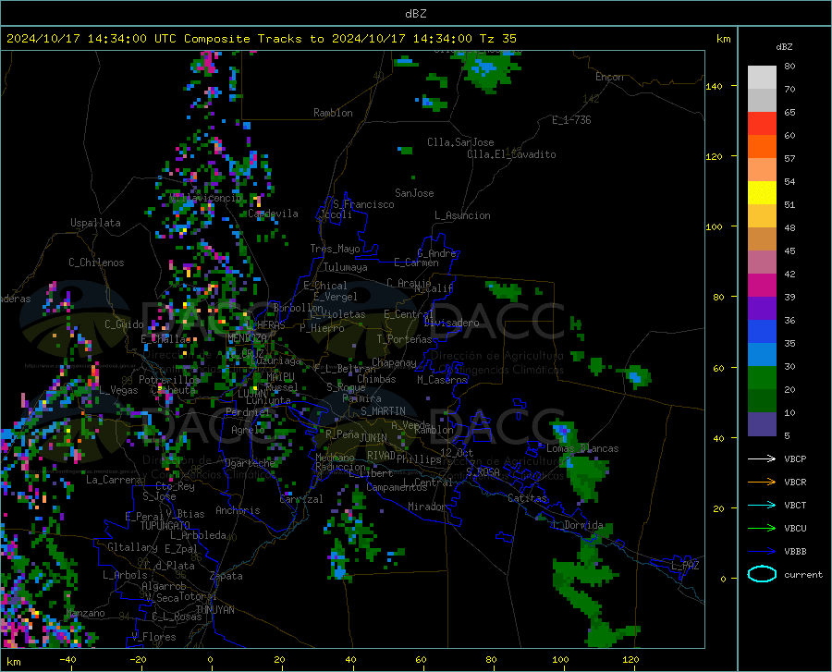Click the S_MARTIN map label
832x672 pixels.
(383, 411)
